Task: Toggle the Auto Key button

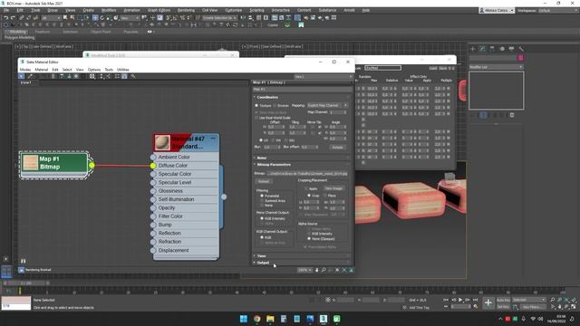Action: point(503,300)
